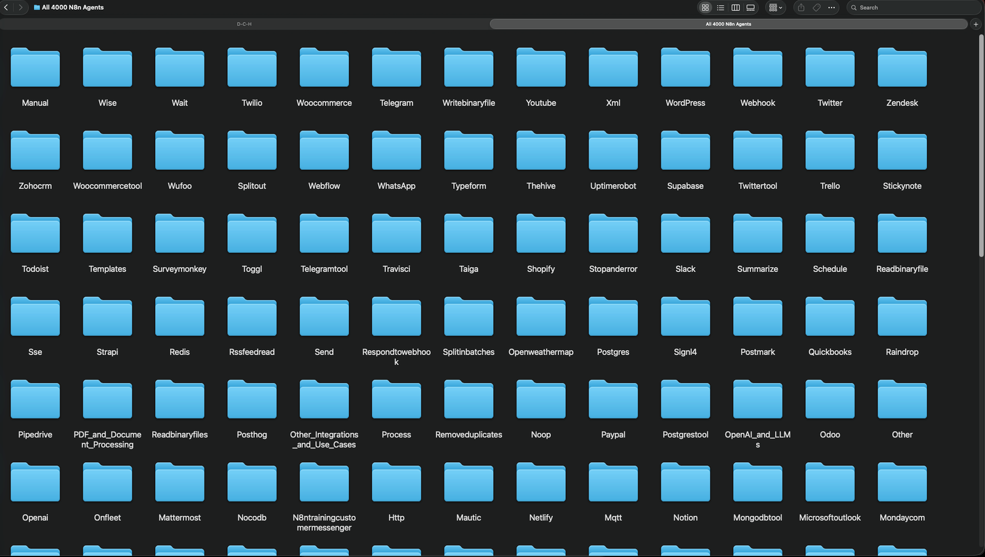Switch to list view
Image resolution: width=985 pixels, height=557 pixels.
(x=720, y=7)
